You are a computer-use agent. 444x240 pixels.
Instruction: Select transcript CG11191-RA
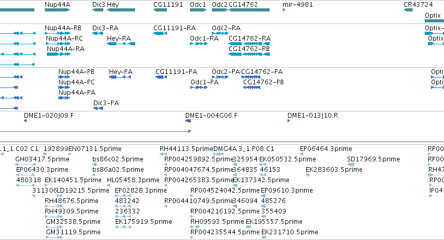point(160,33)
